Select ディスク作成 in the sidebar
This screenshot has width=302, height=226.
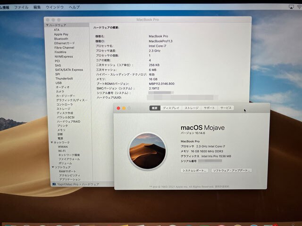(x=65, y=113)
